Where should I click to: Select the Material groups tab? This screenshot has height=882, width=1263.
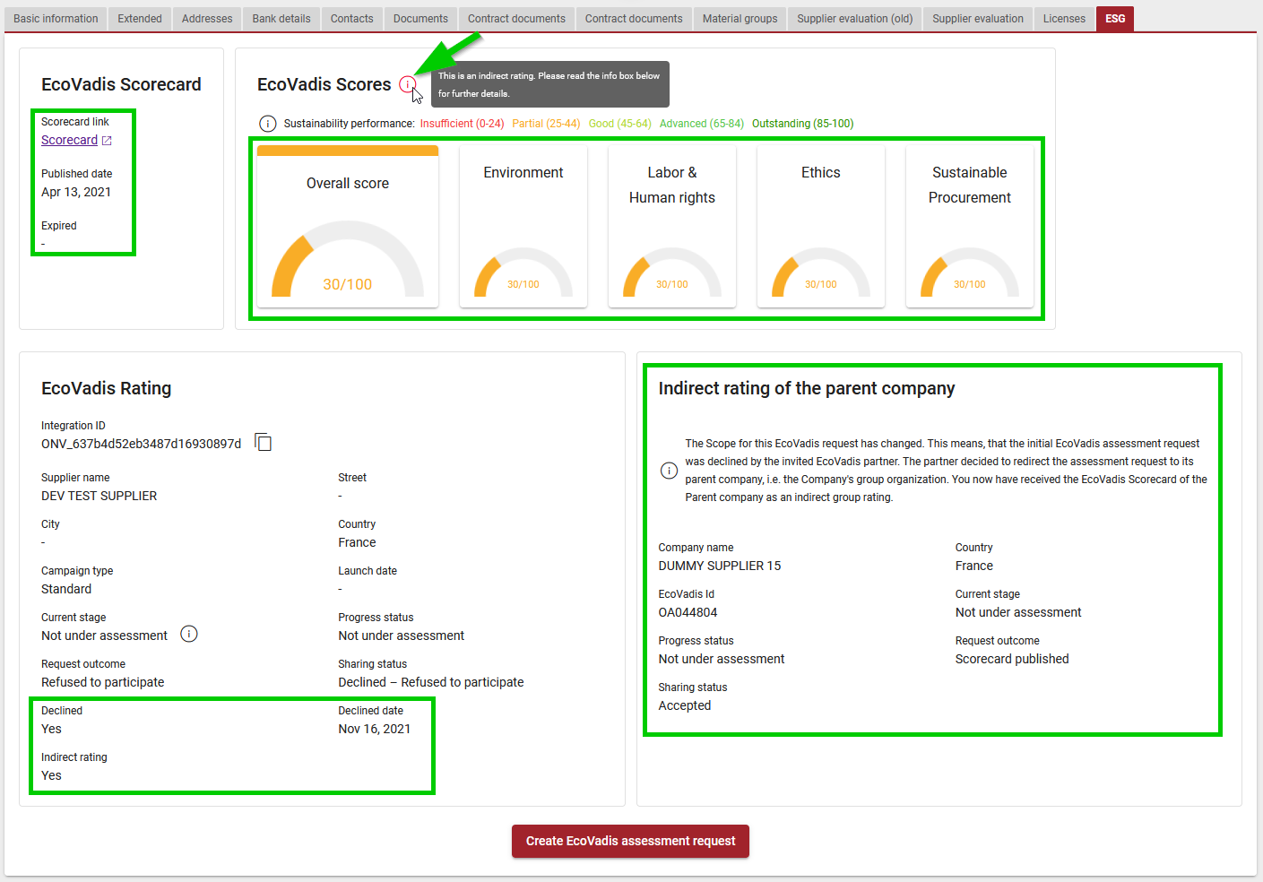point(740,18)
